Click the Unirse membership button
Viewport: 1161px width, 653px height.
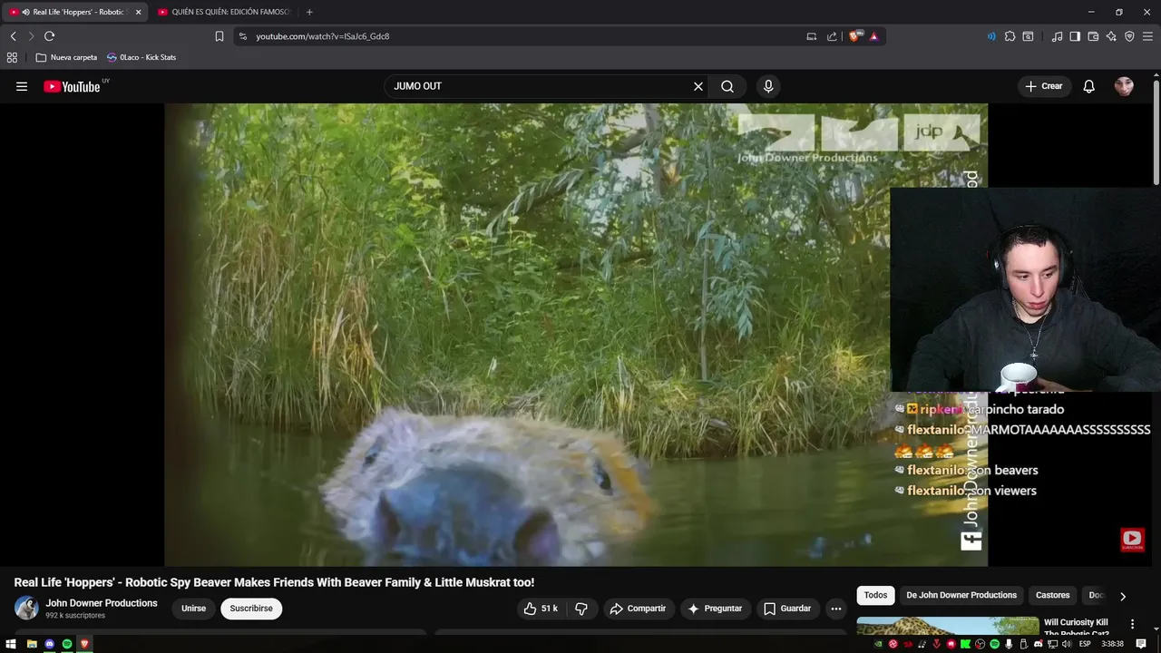(193, 609)
